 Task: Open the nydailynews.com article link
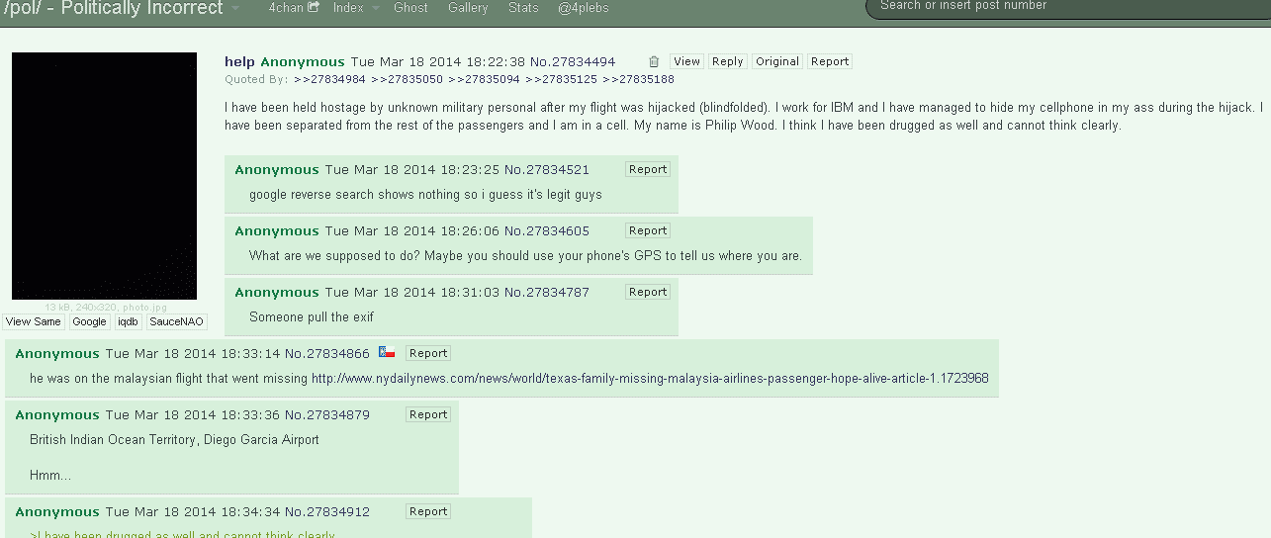[x=650, y=378]
